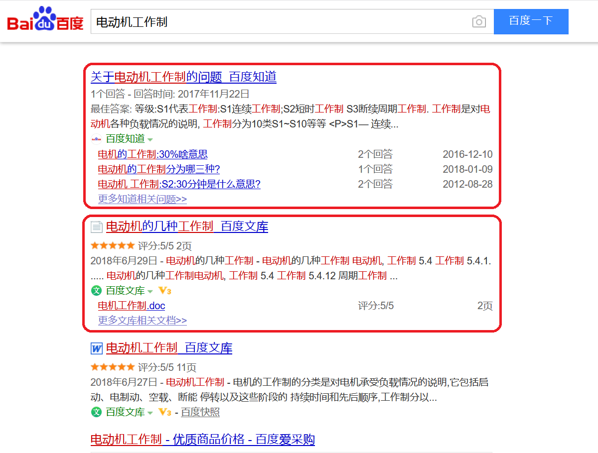Click the search input field
Image resolution: width=598 pixels, height=453 pixels.
(x=279, y=22)
